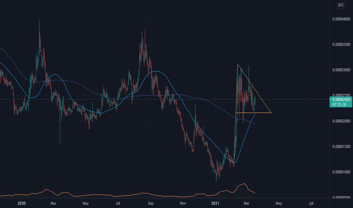Click the 2020 date axis label
Image resolution: width=353 pixels, height=208 pixels.
[x=22, y=203]
